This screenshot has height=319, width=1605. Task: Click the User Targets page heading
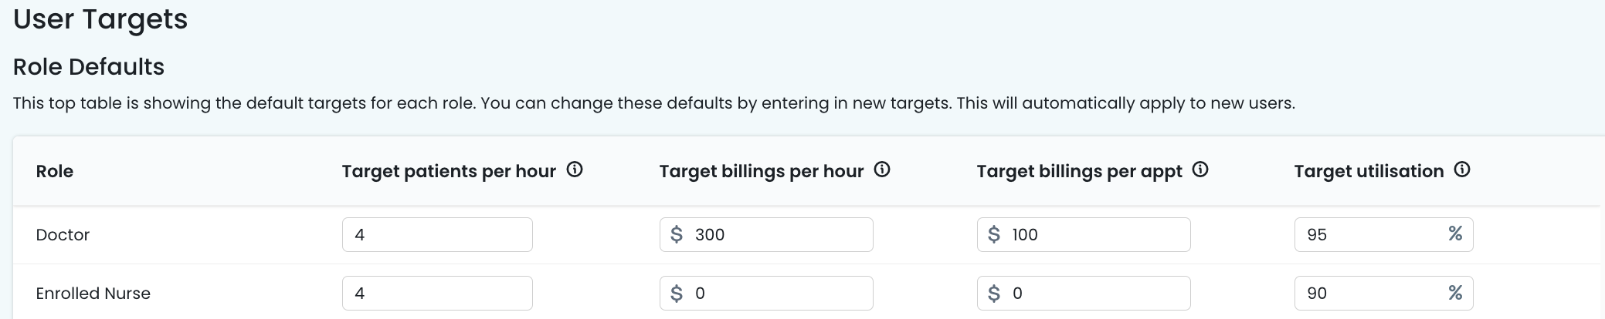pos(100,19)
